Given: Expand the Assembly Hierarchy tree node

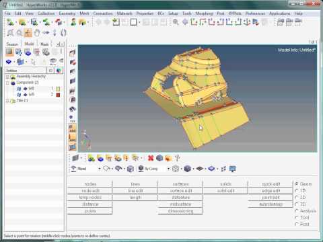Looking at the screenshot, I should point(7,77).
